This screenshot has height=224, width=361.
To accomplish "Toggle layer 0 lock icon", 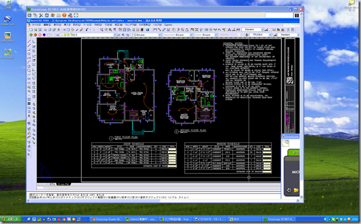I will [71, 35].
